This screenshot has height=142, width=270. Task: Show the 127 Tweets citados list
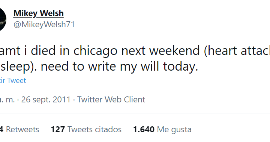86,129
